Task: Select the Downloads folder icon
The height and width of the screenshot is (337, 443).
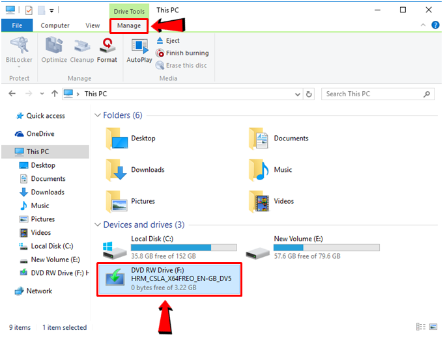Action: pyautogui.click(x=117, y=170)
